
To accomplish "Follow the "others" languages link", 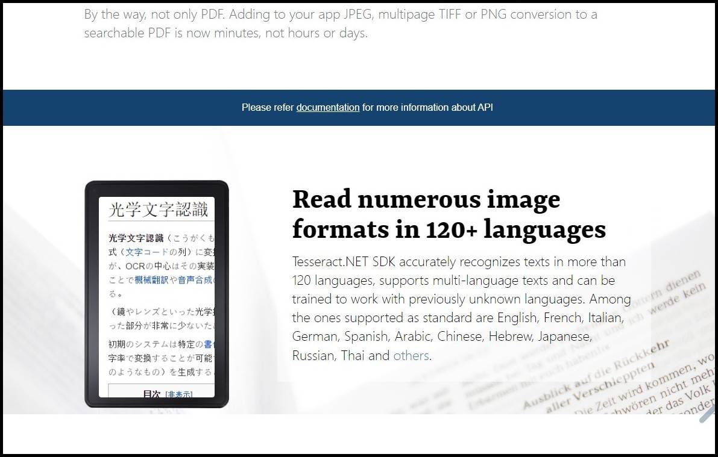I will [411, 355].
